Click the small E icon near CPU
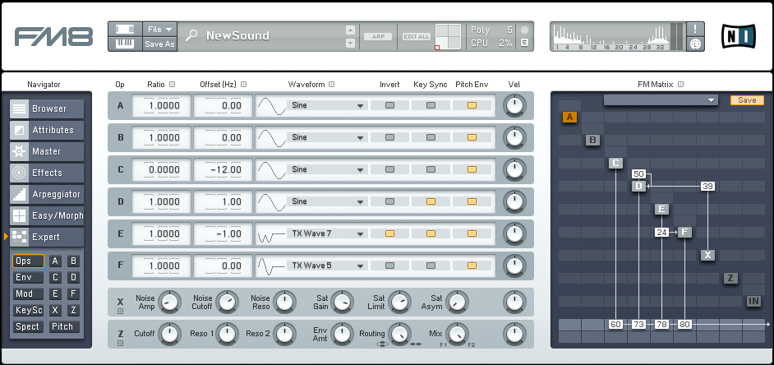 click(x=524, y=43)
